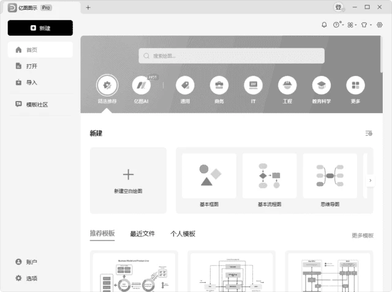Click the list settings icon beside 新建 heading

(369, 133)
